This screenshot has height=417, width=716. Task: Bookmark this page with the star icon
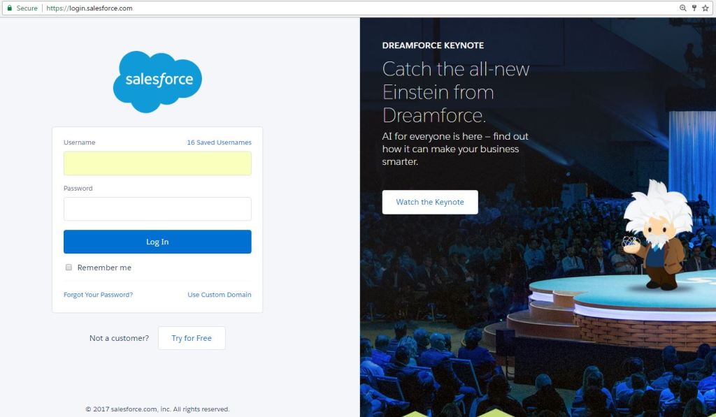pos(706,8)
